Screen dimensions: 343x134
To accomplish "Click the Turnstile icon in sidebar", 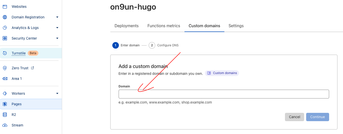I will [5, 53].
